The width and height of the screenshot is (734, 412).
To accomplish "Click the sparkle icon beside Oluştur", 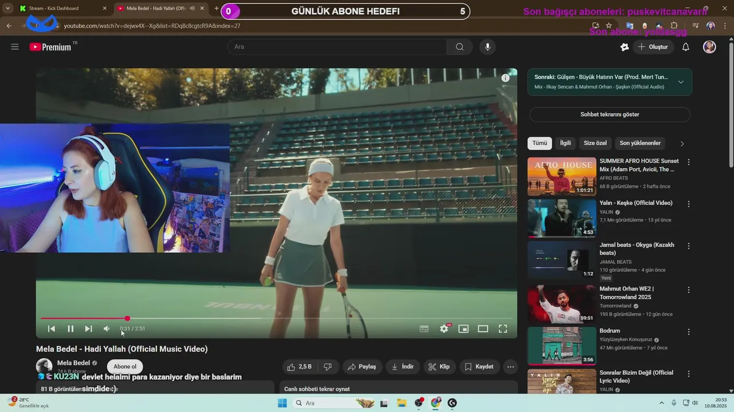I will [x=624, y=47].
